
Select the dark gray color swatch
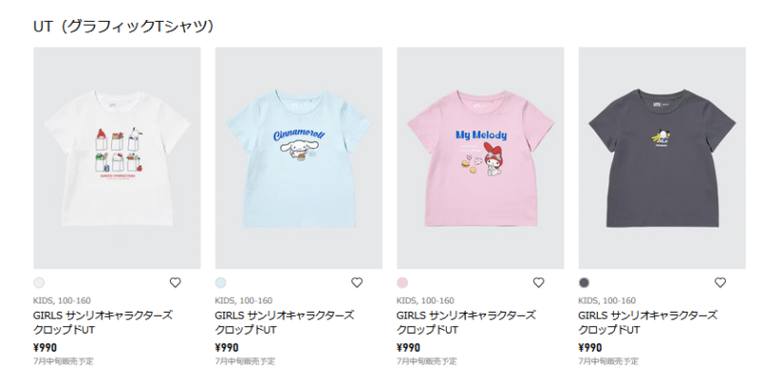click(x=584, y=282)
